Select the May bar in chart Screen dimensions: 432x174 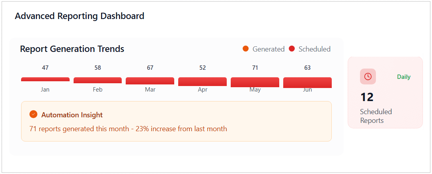(x=255, y=82)
